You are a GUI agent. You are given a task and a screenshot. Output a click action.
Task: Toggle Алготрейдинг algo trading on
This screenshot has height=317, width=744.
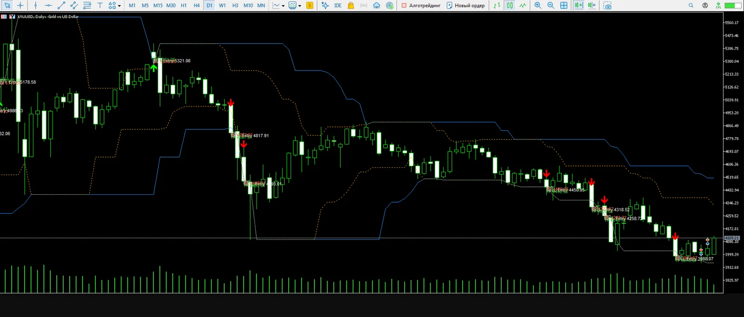[x=421, y=6]
